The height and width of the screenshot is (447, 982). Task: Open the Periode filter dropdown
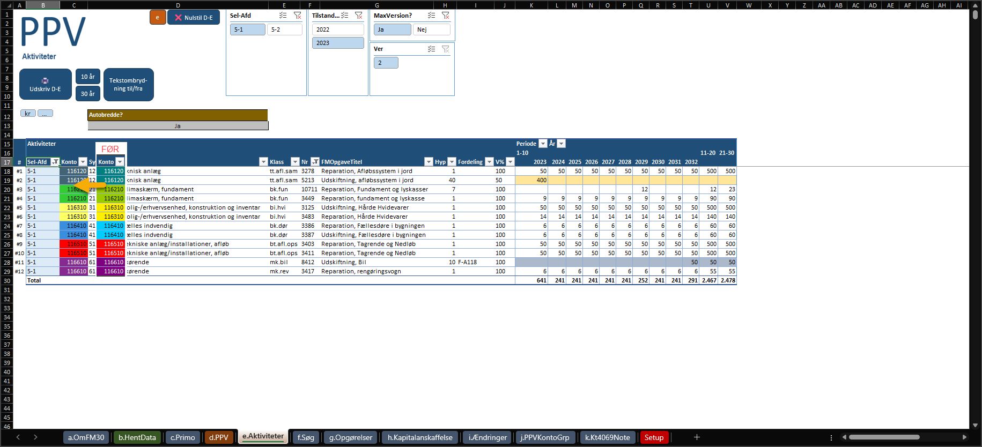[543, 144]
